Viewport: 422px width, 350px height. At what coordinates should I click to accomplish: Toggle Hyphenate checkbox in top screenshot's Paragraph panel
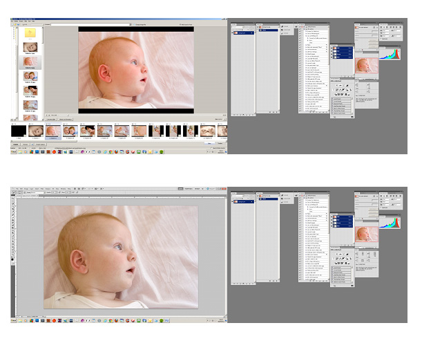(381, 39)
